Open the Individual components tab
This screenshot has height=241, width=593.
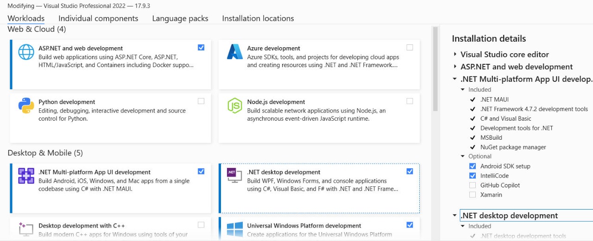[98, 19]
